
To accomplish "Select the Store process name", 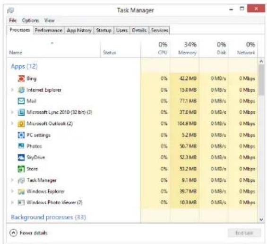I will tap(32, 169).
